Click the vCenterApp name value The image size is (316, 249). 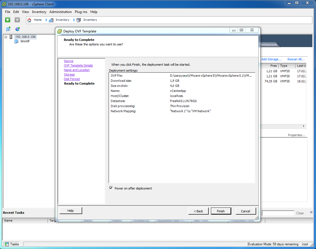click(x=178, y=91)
